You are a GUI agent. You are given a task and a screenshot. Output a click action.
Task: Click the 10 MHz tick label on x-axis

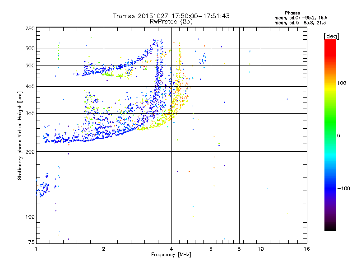tap(261, 249)
